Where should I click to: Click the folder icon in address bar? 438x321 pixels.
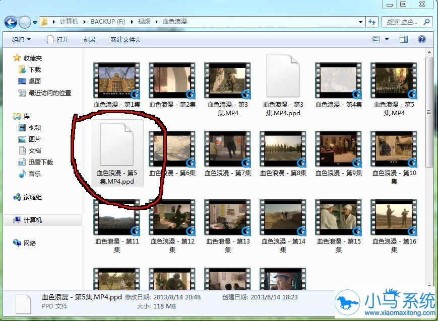click(x=44, y=22)
